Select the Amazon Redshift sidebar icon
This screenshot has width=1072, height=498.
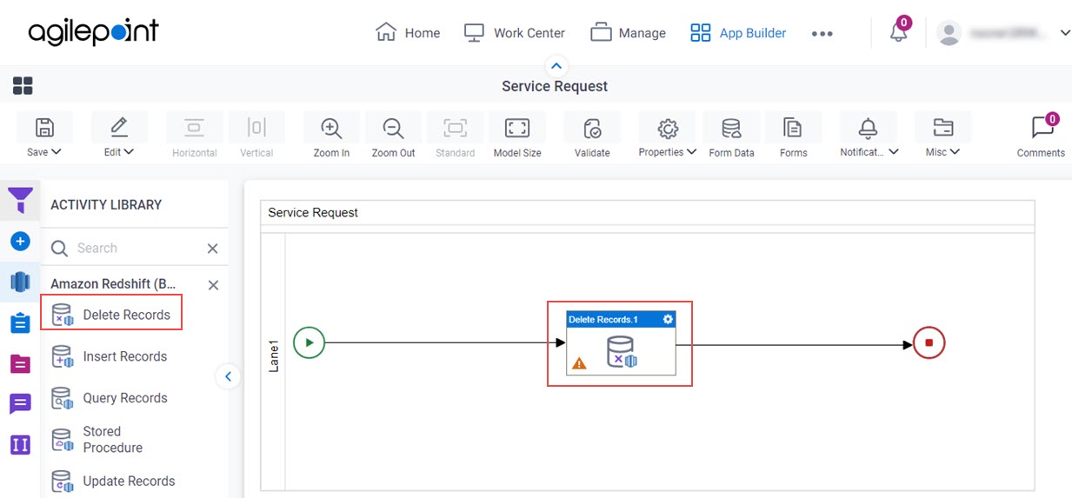click(x=20, y=282)
